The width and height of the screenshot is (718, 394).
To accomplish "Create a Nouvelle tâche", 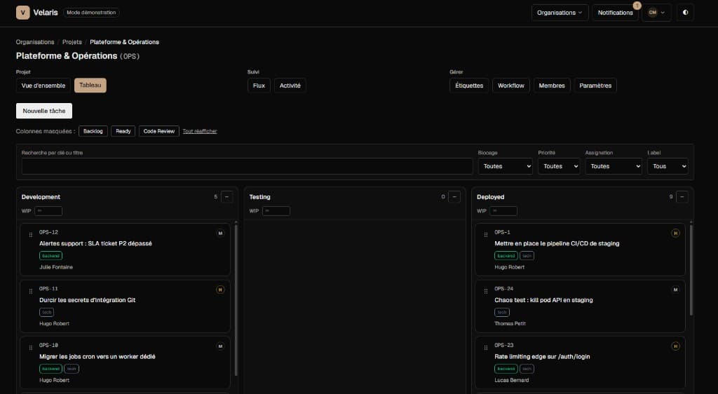I will coord(44,111).
